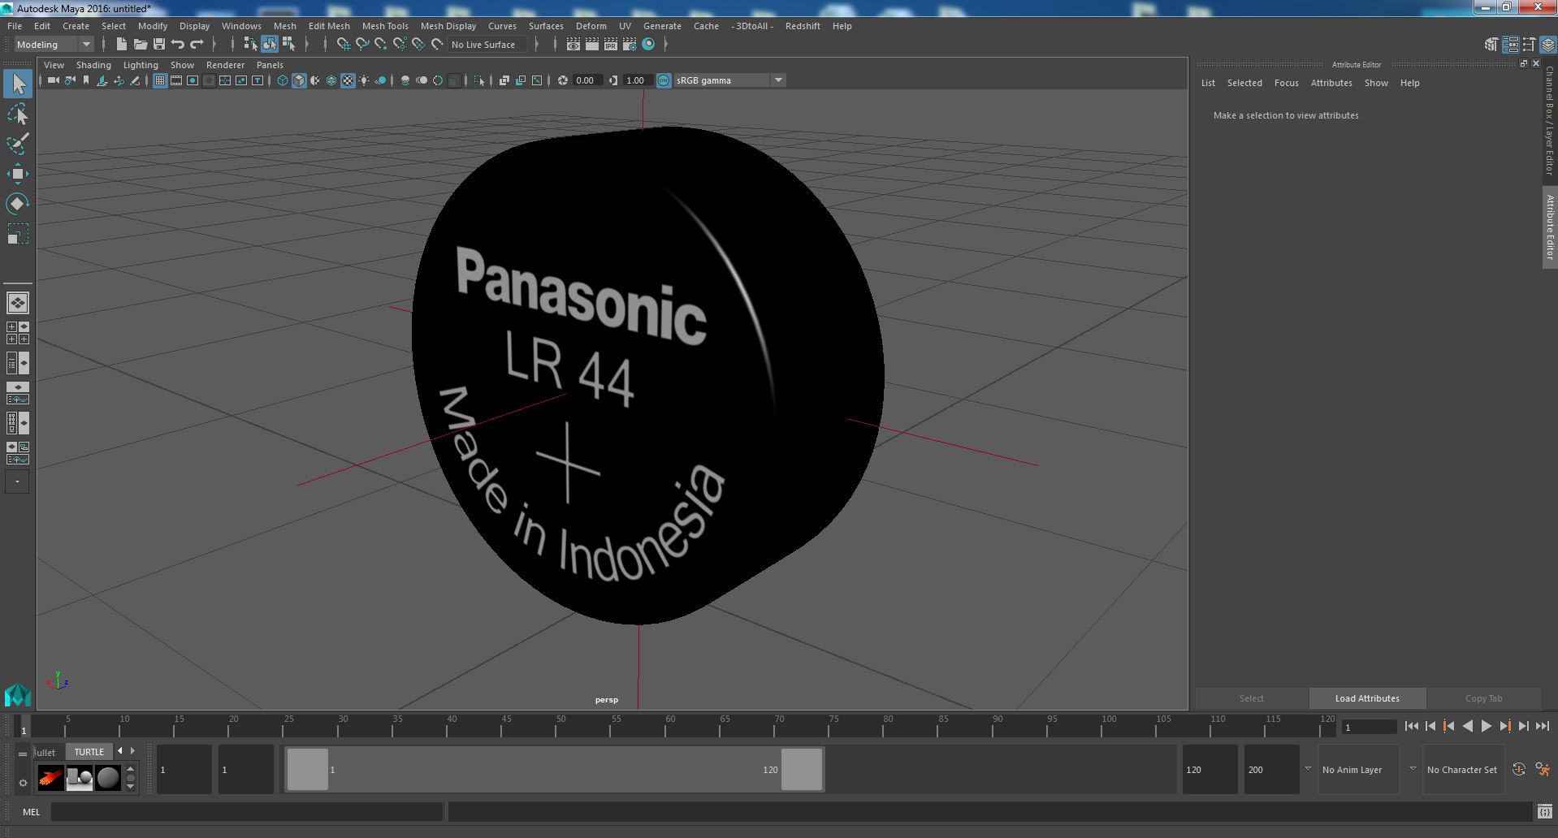
Task: Activate the Scale tool
Action: tap(18, 234)
